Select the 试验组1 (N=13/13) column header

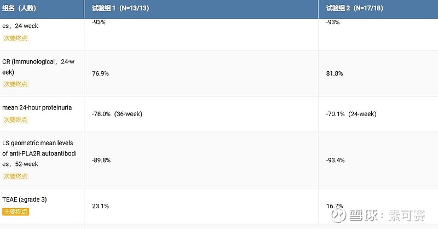coord(123,8)
